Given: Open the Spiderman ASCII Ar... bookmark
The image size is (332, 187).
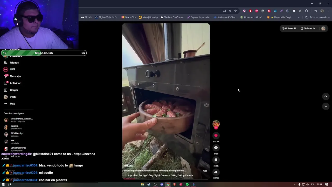Looking at the screenshot, I should [225, 17].
